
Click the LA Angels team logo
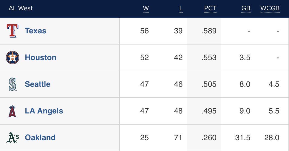[13, 111]
